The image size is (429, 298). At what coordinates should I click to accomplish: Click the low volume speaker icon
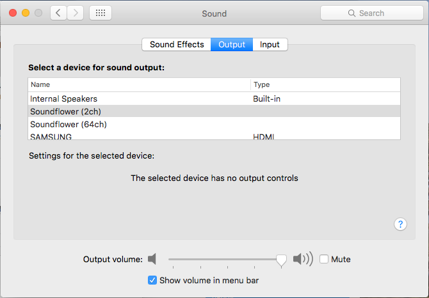click(152, 259)
